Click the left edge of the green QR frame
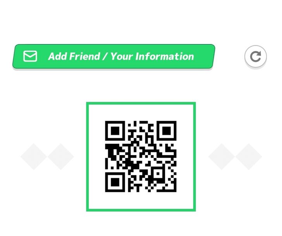Image resolution: width=282 pixels, height=236 pixels. pos(88,157)
